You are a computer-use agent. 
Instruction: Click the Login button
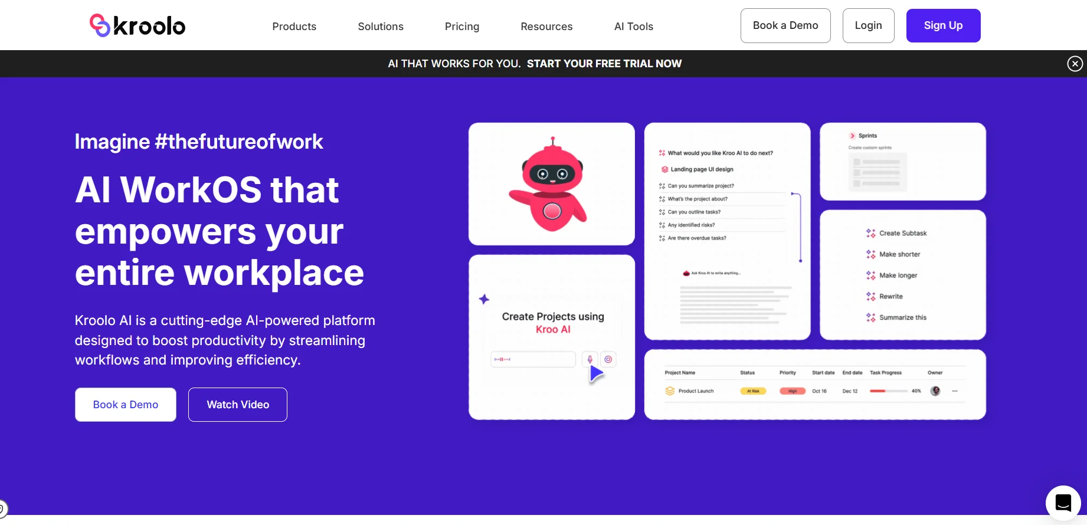tap(868, 25)
